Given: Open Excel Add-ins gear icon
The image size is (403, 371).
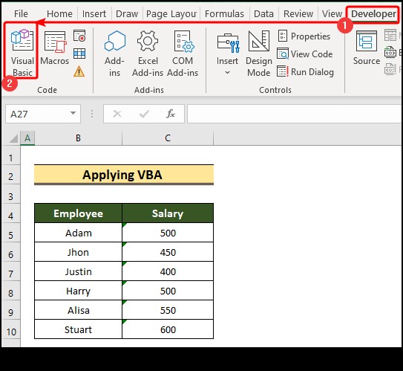Looking at the screenshot, I should point(148,54).
